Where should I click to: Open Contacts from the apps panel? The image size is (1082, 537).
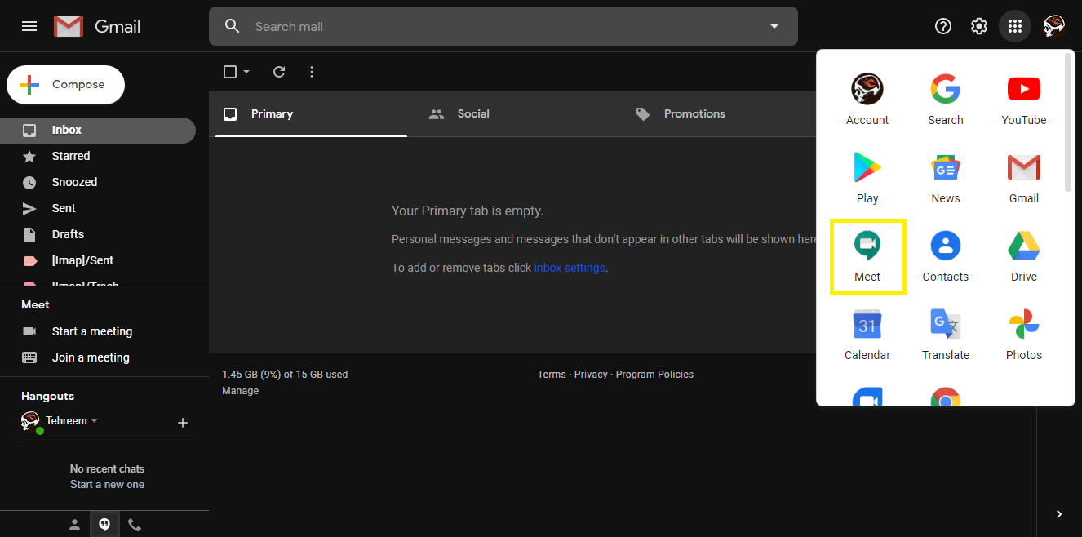pos(946,256)
